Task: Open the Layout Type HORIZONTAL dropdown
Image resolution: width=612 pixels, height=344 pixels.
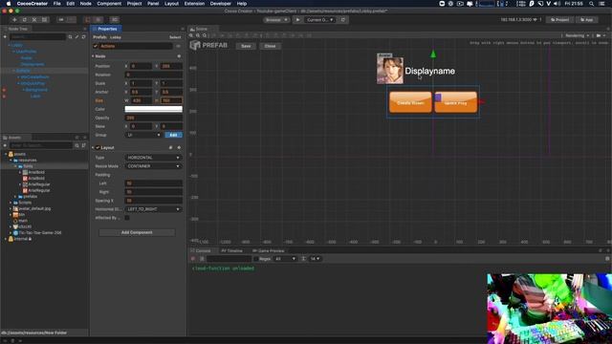Action: coord(153,158)
